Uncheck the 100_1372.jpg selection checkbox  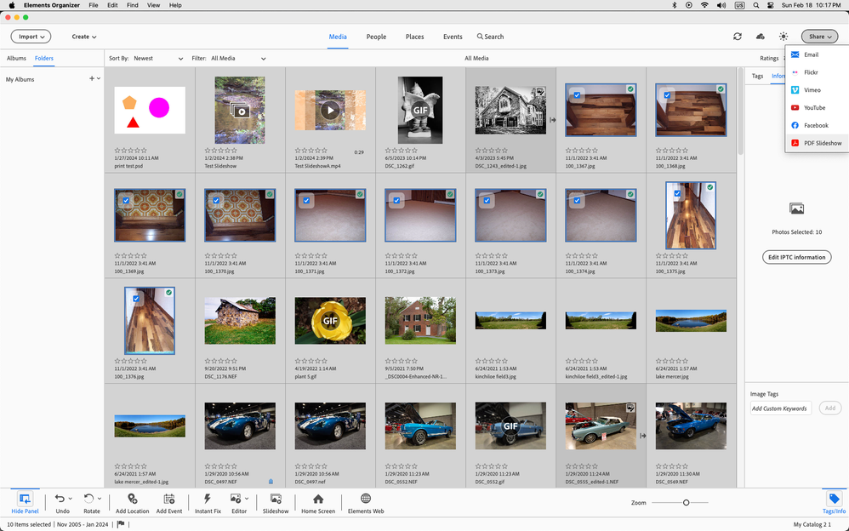pos(397,201)
